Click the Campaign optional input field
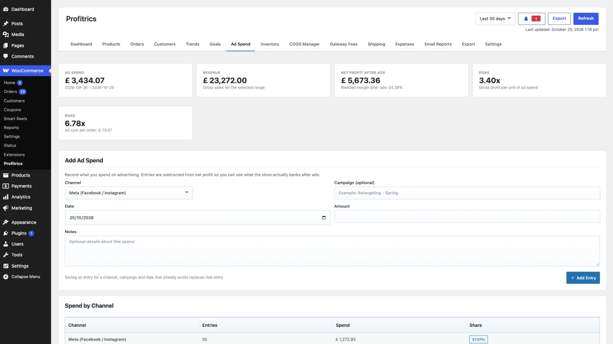 (x=467, y=193)
